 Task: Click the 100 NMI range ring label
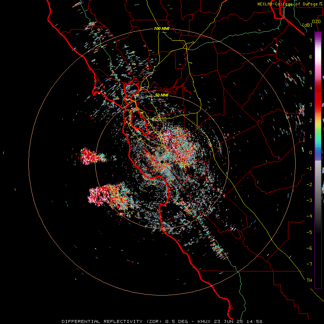[x=162, y=28]
